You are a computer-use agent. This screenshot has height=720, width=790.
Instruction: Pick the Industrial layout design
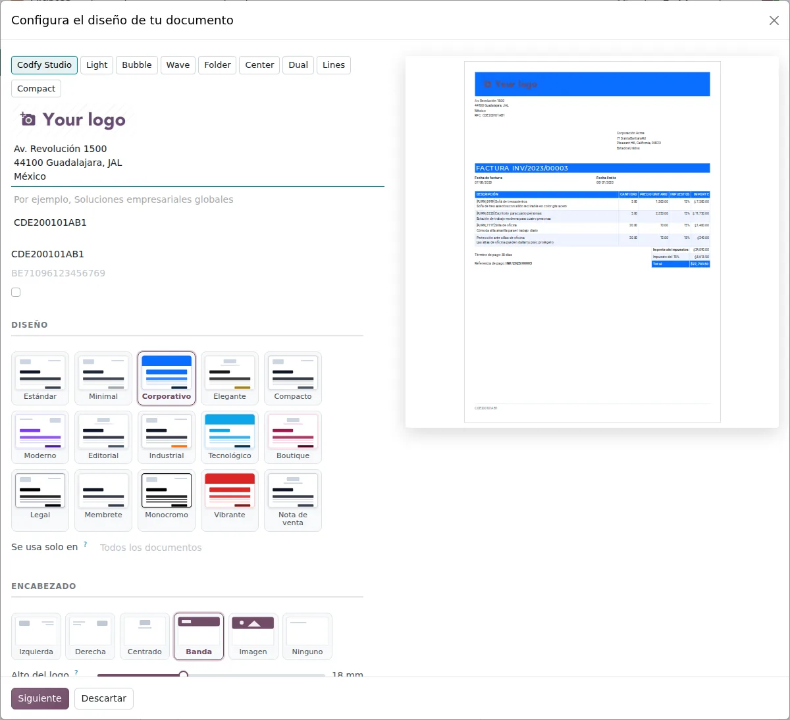[167, 438]
